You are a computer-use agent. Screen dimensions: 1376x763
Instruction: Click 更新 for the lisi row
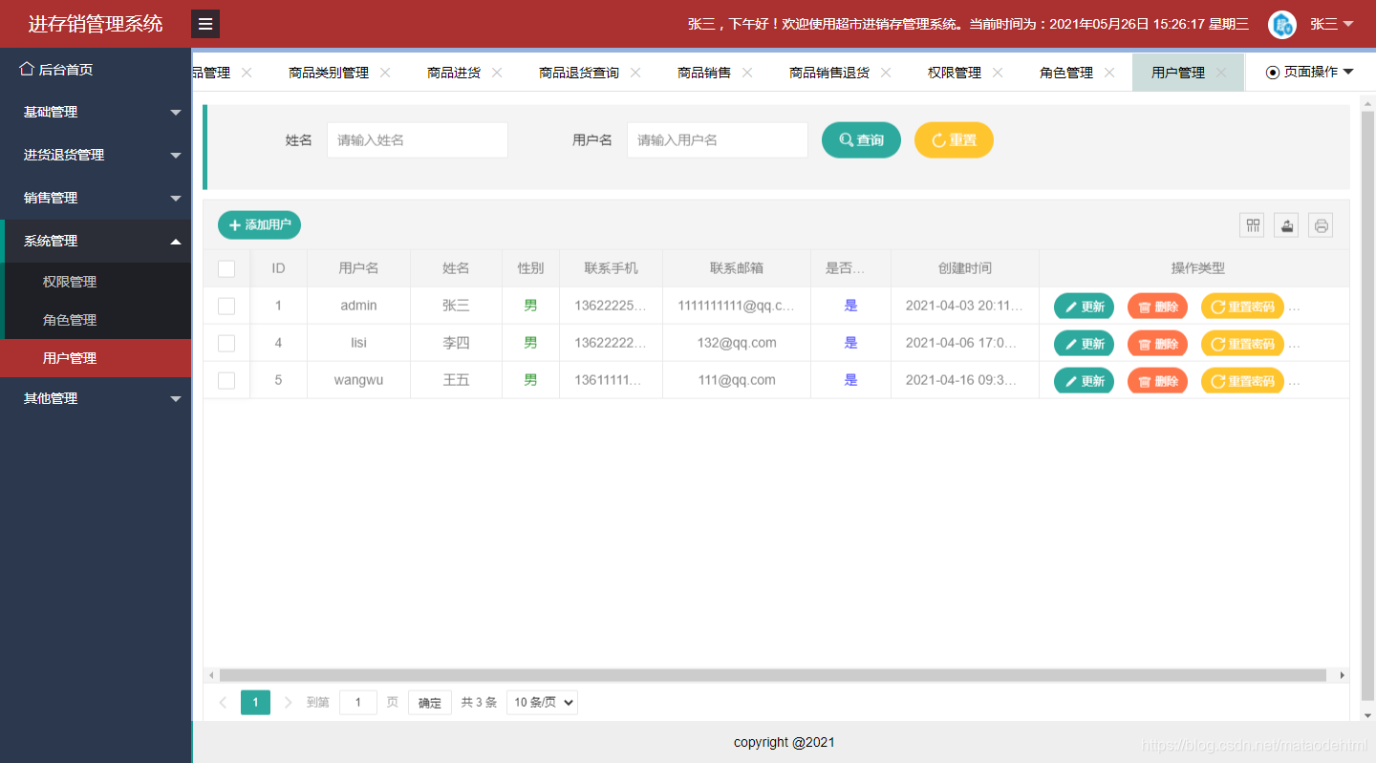[1084, 344]
